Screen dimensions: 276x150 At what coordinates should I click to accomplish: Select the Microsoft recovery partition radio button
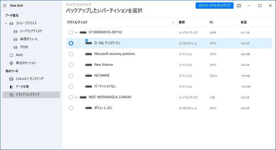pyautogui.click(x=71, y=54)
